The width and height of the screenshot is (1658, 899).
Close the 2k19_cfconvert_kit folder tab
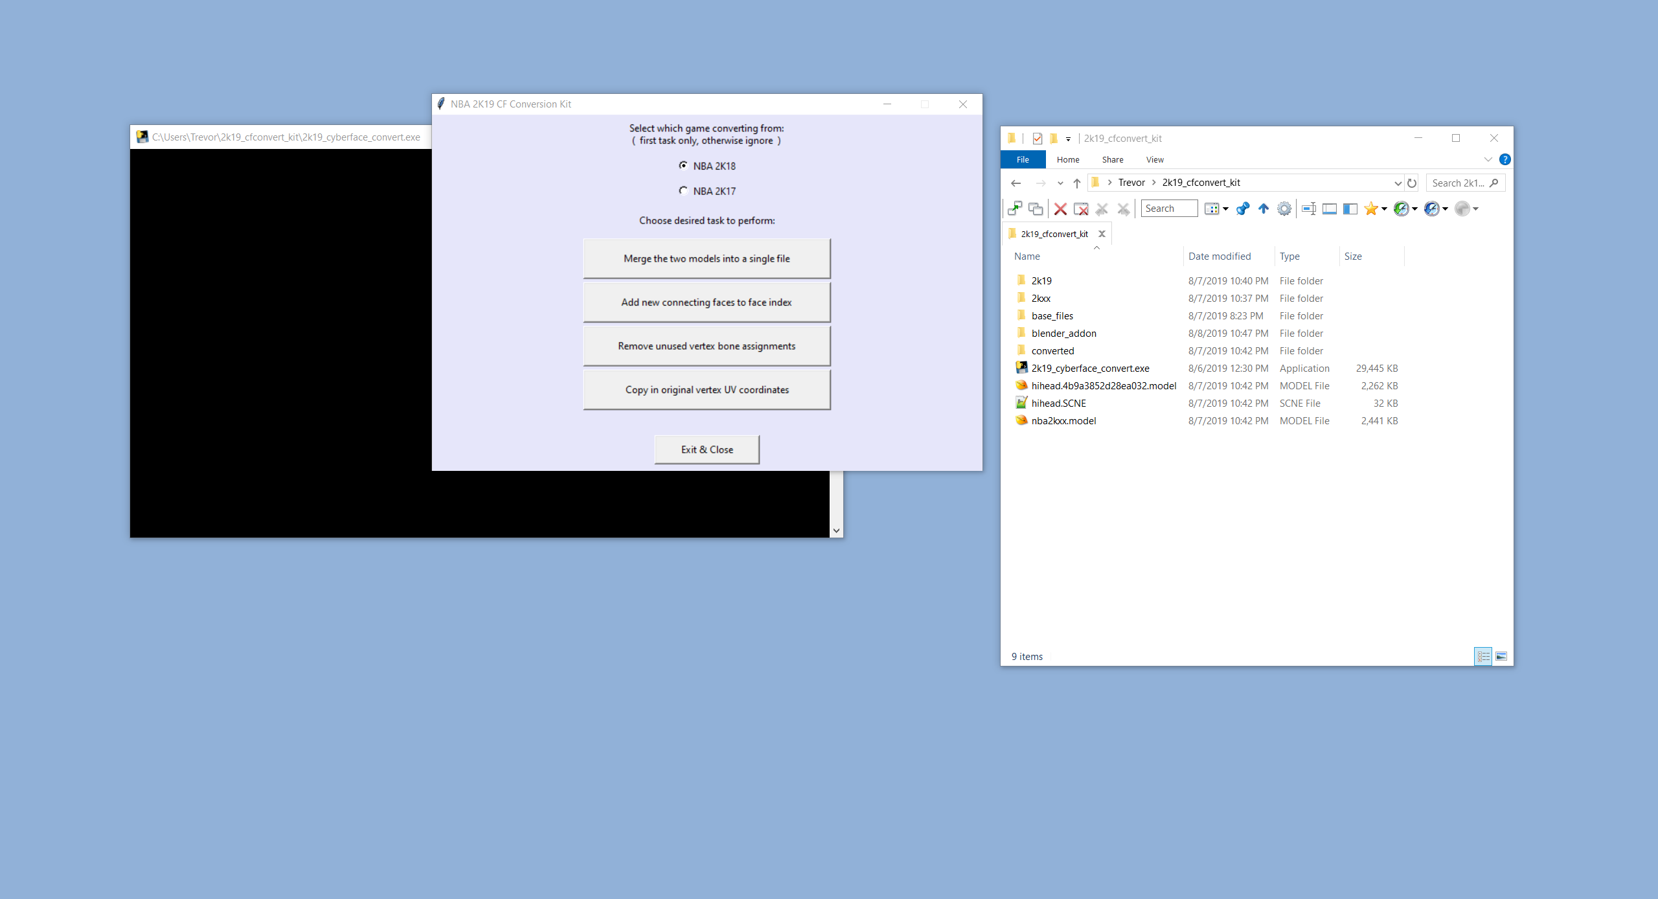(1102, 234)
